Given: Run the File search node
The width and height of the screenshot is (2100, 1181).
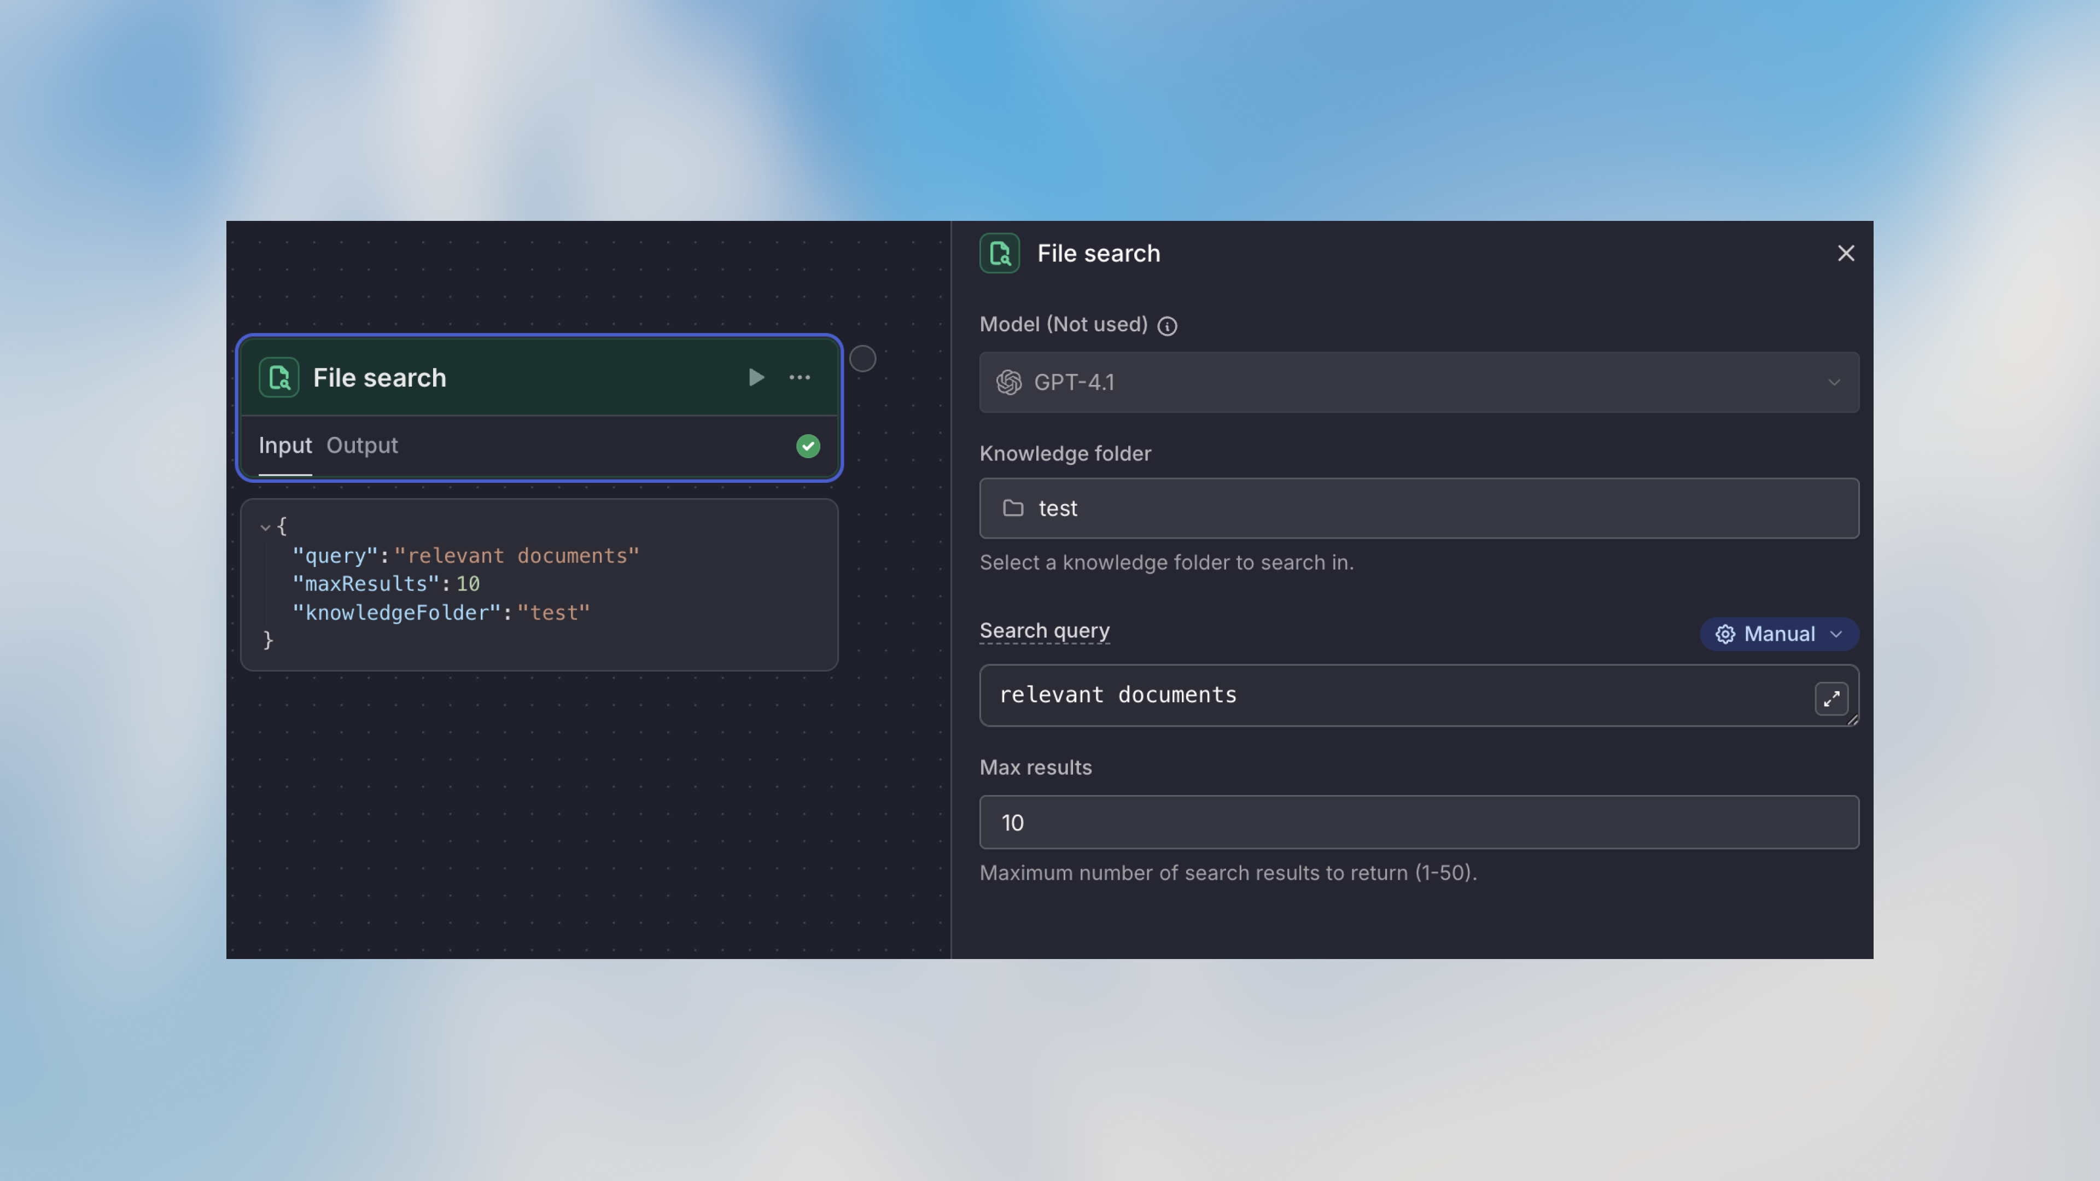Looking at the screenshot, I should [755, 377].
